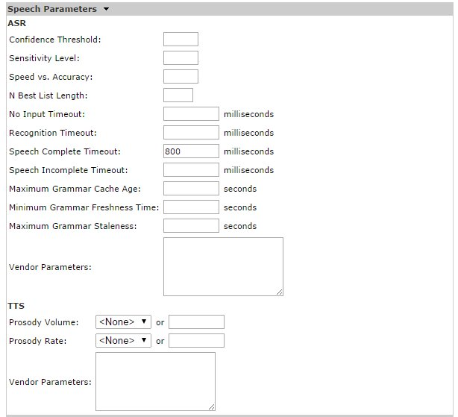Click the custom Prosody Rate text box

pos(196,341)
